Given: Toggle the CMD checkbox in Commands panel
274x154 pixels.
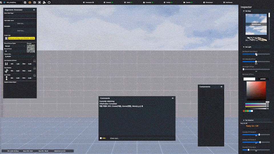Looking at the screenshot, I should click(x=101, y=138).
